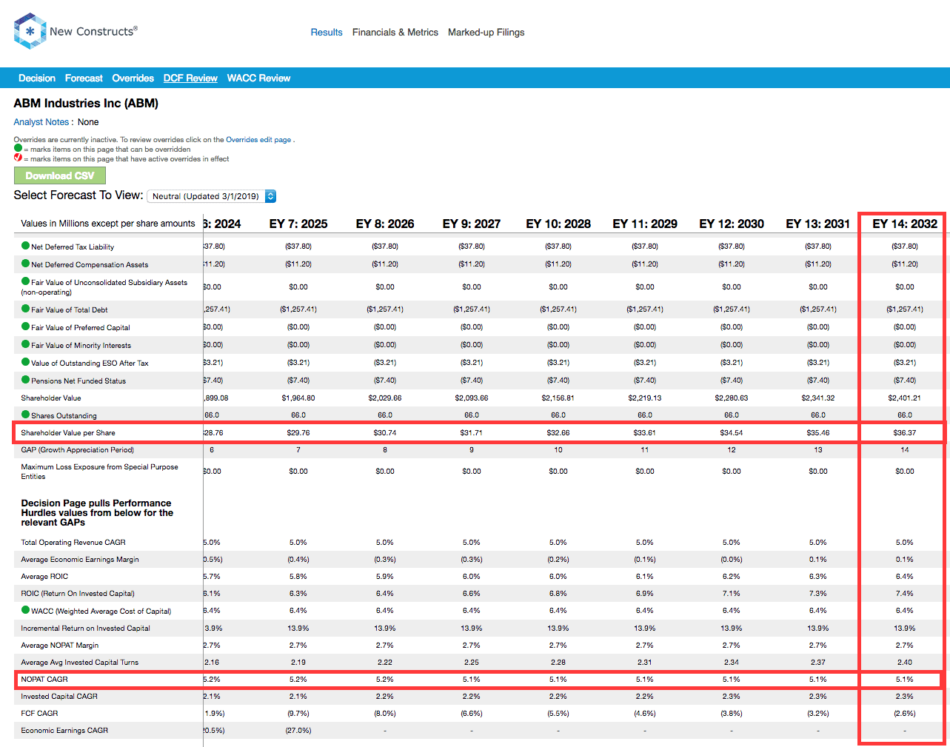The height and width of the screenshot is (747, 950).
Task: Click override dot for Fair Value of Preferred Capital
Action: tap(25, 326)
